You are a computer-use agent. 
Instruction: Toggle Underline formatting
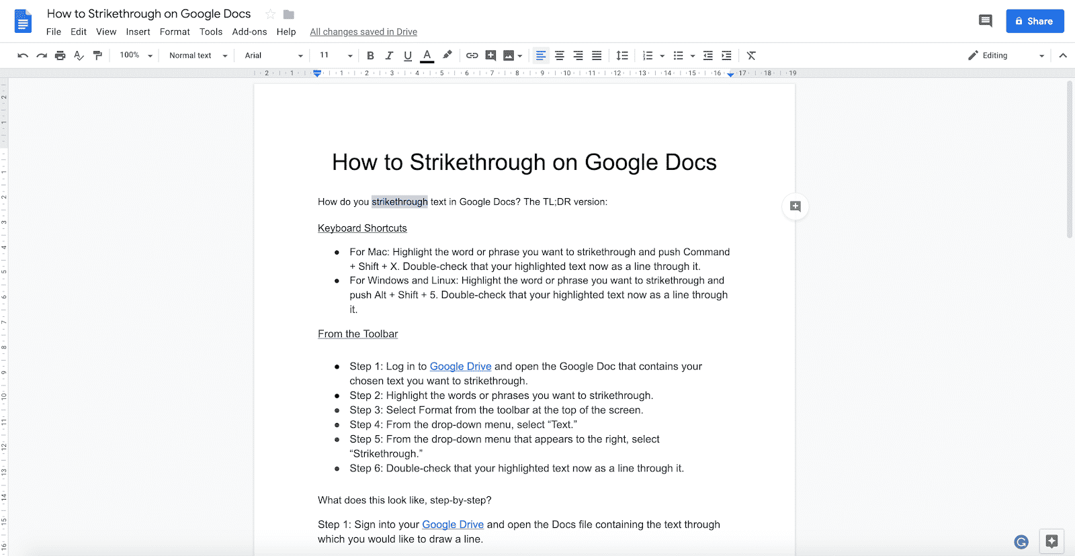[408, 56]
